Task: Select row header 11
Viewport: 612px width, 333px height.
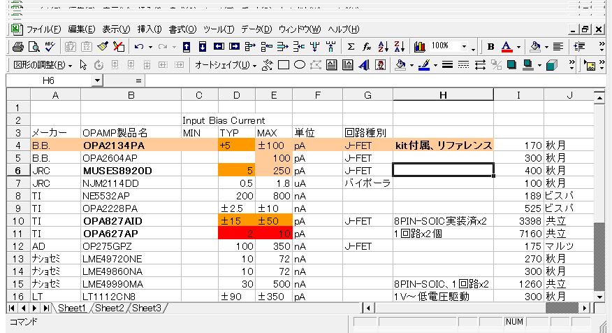Action: pyautogui.click(x=18, y=234)
